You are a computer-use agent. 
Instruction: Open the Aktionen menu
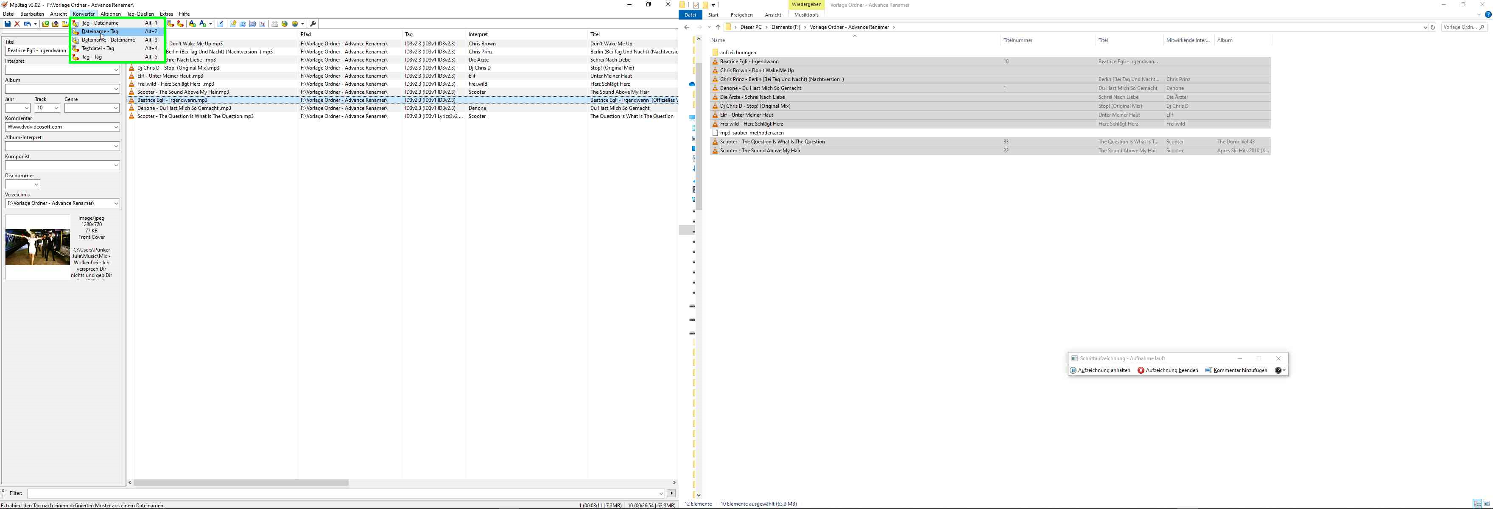(x=110, y=14)
